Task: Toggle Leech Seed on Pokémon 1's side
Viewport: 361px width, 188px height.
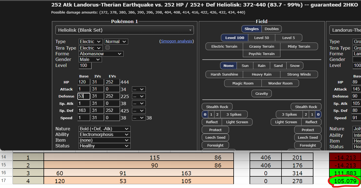Action: pyautogui.click(x=215, y=137)
